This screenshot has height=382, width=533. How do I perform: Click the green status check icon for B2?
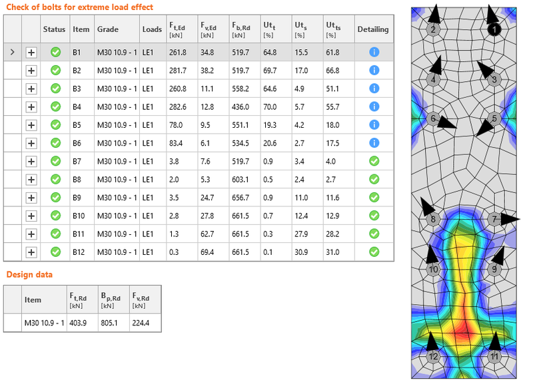point(55,70)
